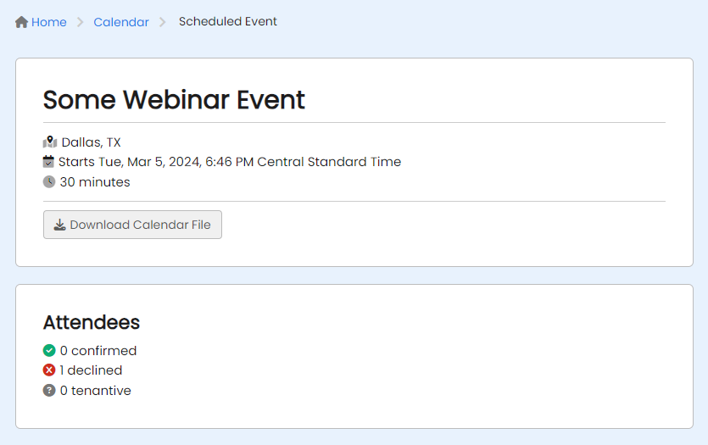Click the Some Webinar Event title
Image resolution: width=708 pixels, height=445 pixels.
click(174, 100)
